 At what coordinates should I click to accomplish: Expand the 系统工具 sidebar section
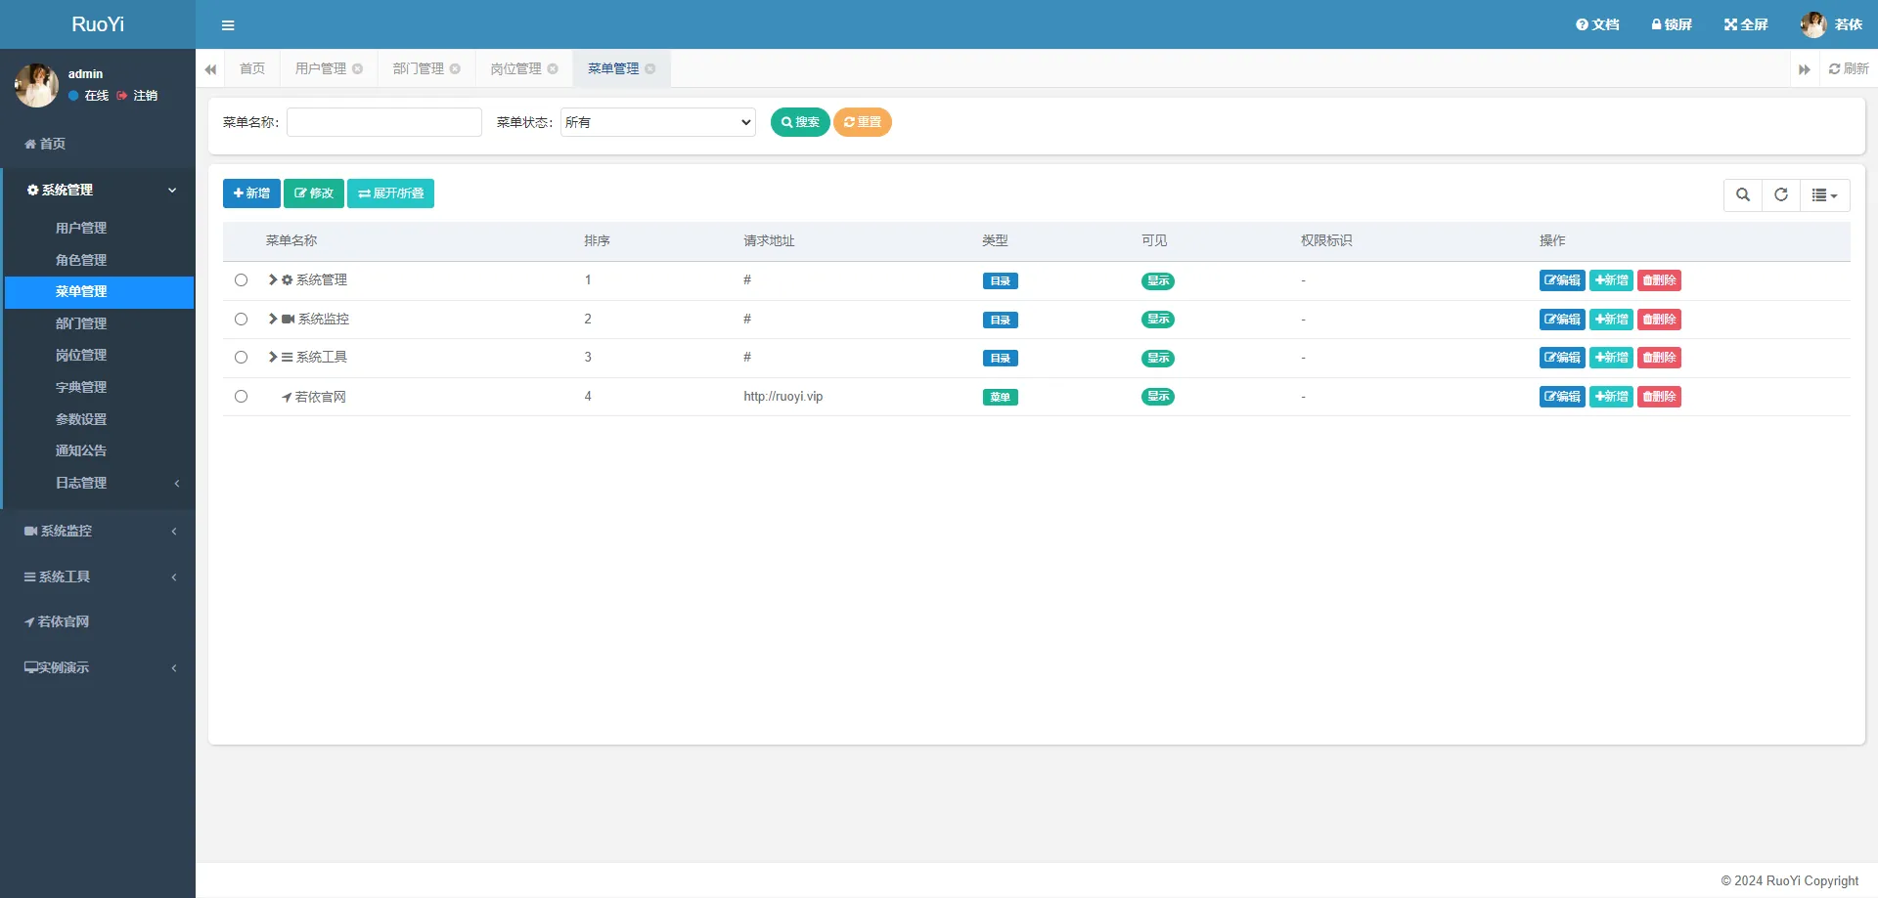click(x=98, y=577)
